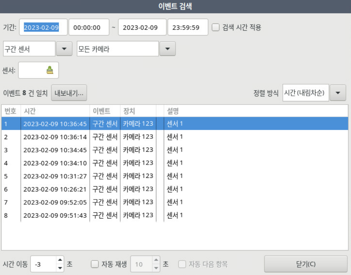Sort by the 시간 column header
The width and height of the screenshot is (351, 275).
[55, 111]
